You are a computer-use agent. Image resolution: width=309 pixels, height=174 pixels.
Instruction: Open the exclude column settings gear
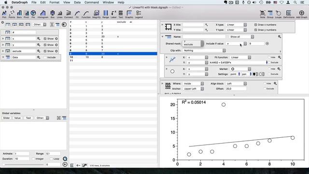(x=39, y=51)
